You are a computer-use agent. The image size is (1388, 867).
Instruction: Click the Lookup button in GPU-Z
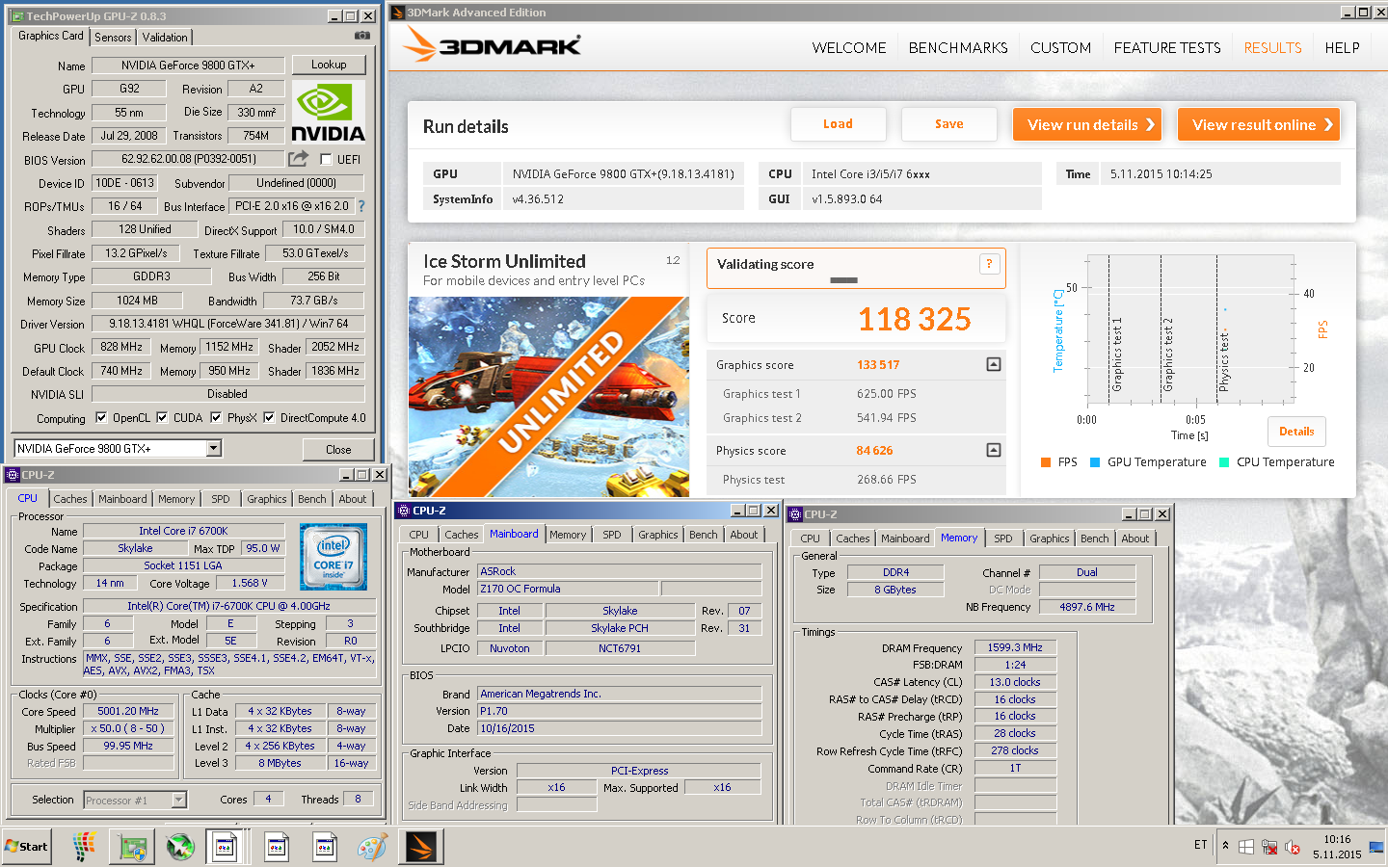point(329,65)
